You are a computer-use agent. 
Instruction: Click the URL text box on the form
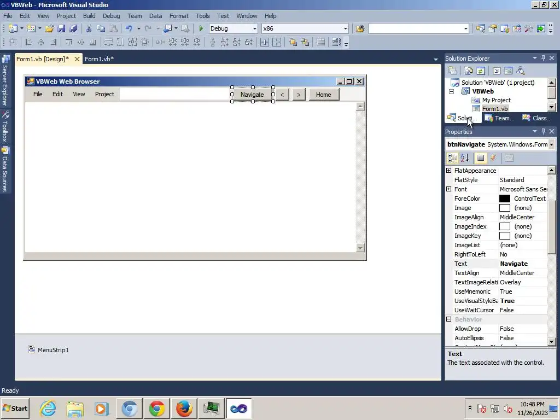(x=174, y=94)
